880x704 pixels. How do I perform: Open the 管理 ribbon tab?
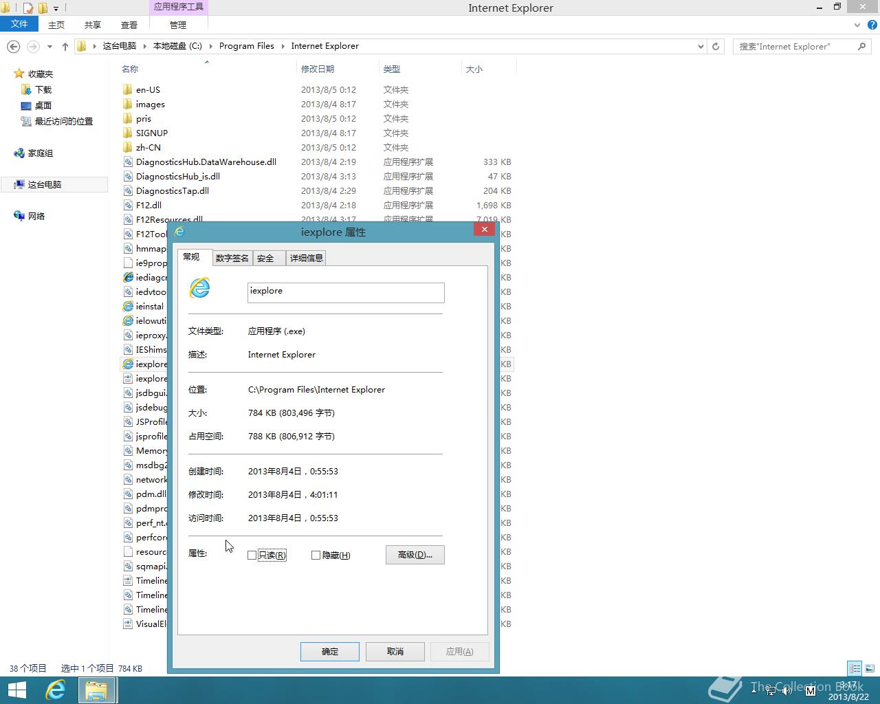click(178, 25)
